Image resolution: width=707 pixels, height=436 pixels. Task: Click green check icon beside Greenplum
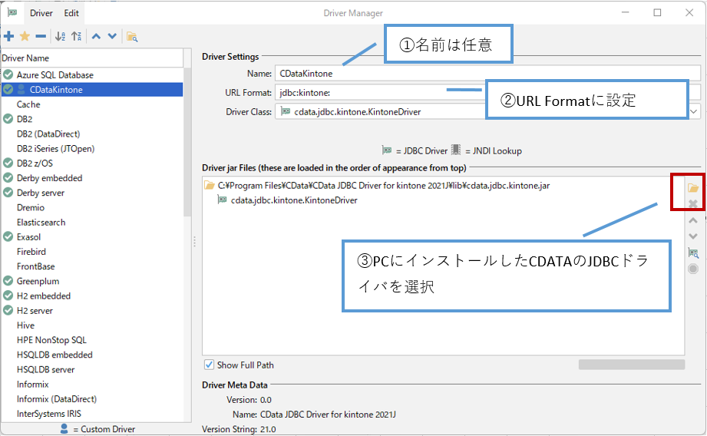tap(8, 281)
